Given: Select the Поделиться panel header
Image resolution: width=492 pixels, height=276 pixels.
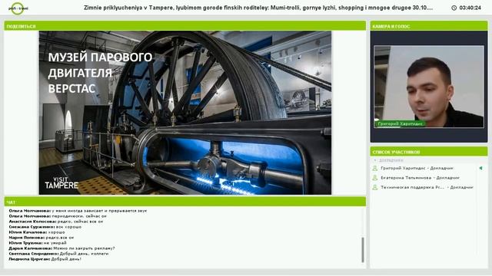Looking at the screenshot, I should (x=184, y=26).
